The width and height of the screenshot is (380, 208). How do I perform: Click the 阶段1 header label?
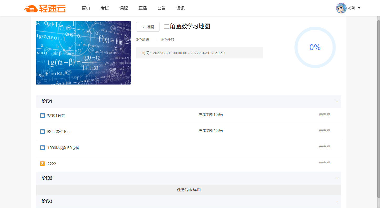click(x=47, y=101)
